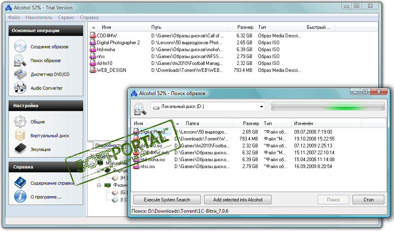394x231 pixels.
Task: Click the disabled Поиск button in dialog
Action: 334,200
